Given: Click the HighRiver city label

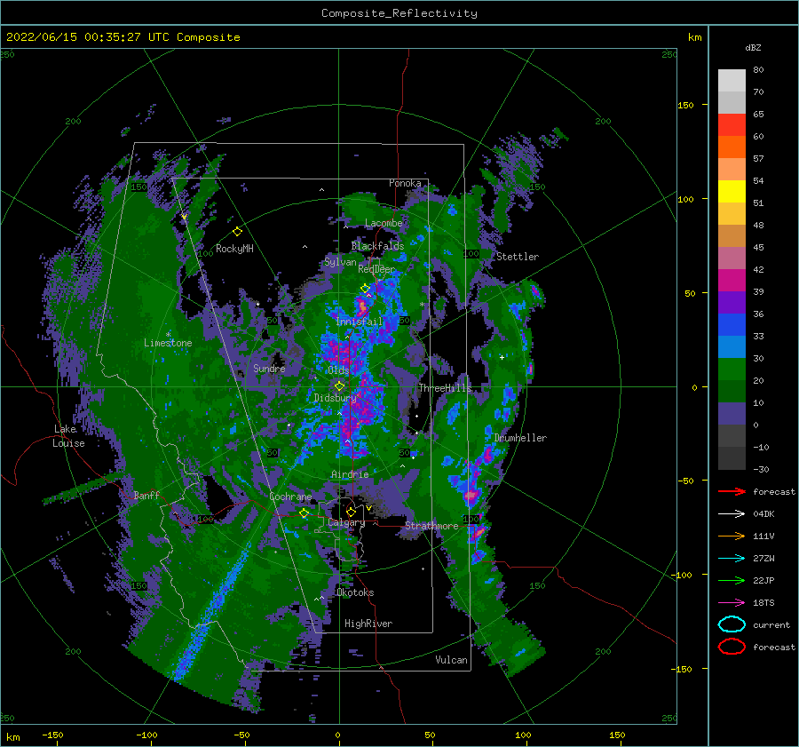Looking at the screenshot, I should pos(368,624).
